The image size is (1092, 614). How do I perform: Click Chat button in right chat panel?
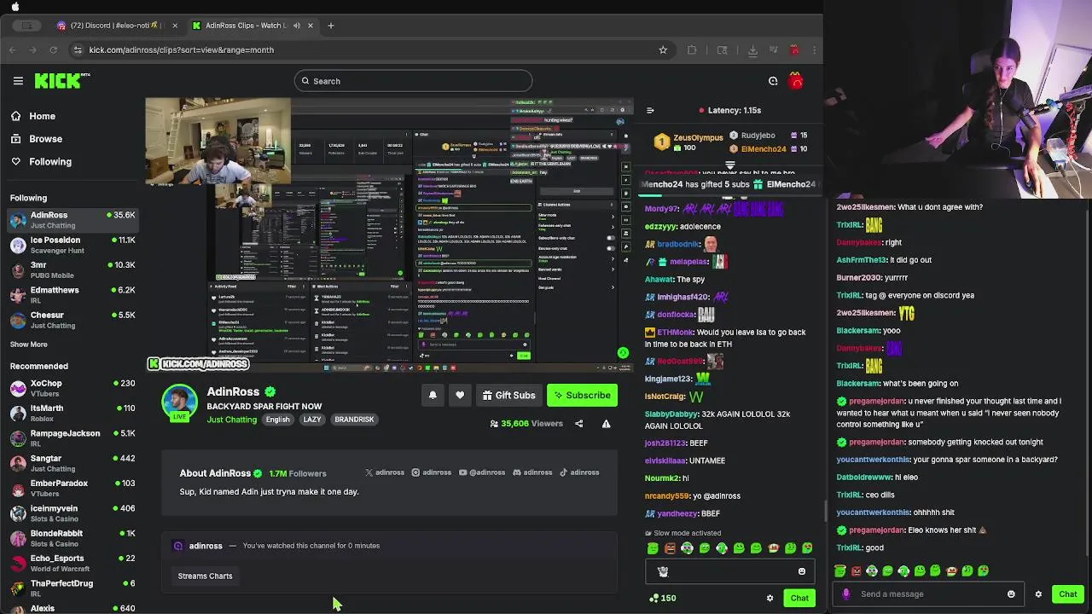click(x=1068, y=594)
